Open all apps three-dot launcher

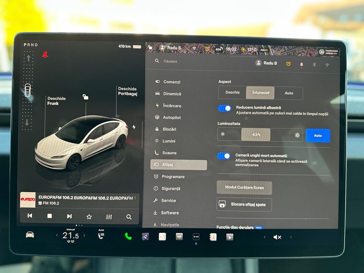(196, 237)
